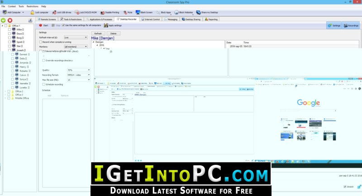The image size is (362, 196).
Task: Click the Roberto computer icon
Action: point(17,71)
